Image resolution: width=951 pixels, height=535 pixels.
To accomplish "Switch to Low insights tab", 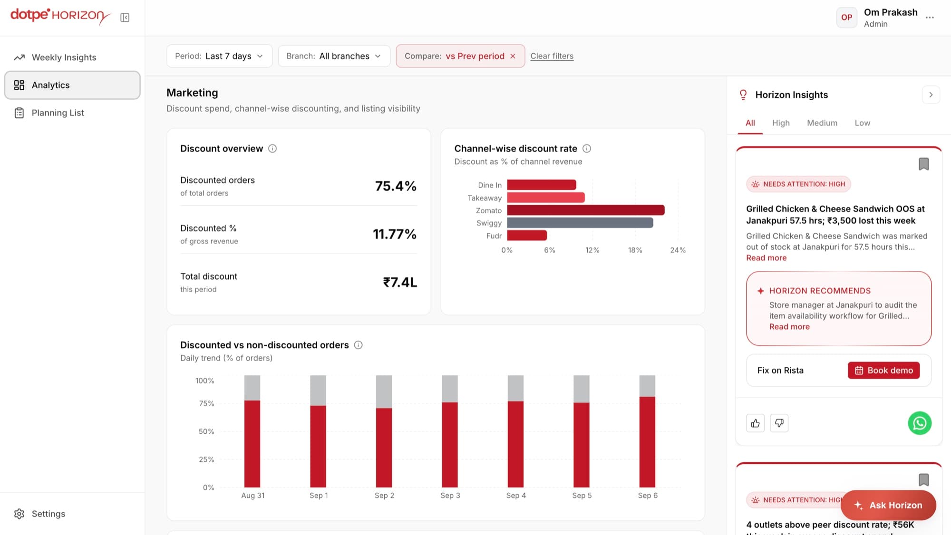I will [x=862, y=123].
